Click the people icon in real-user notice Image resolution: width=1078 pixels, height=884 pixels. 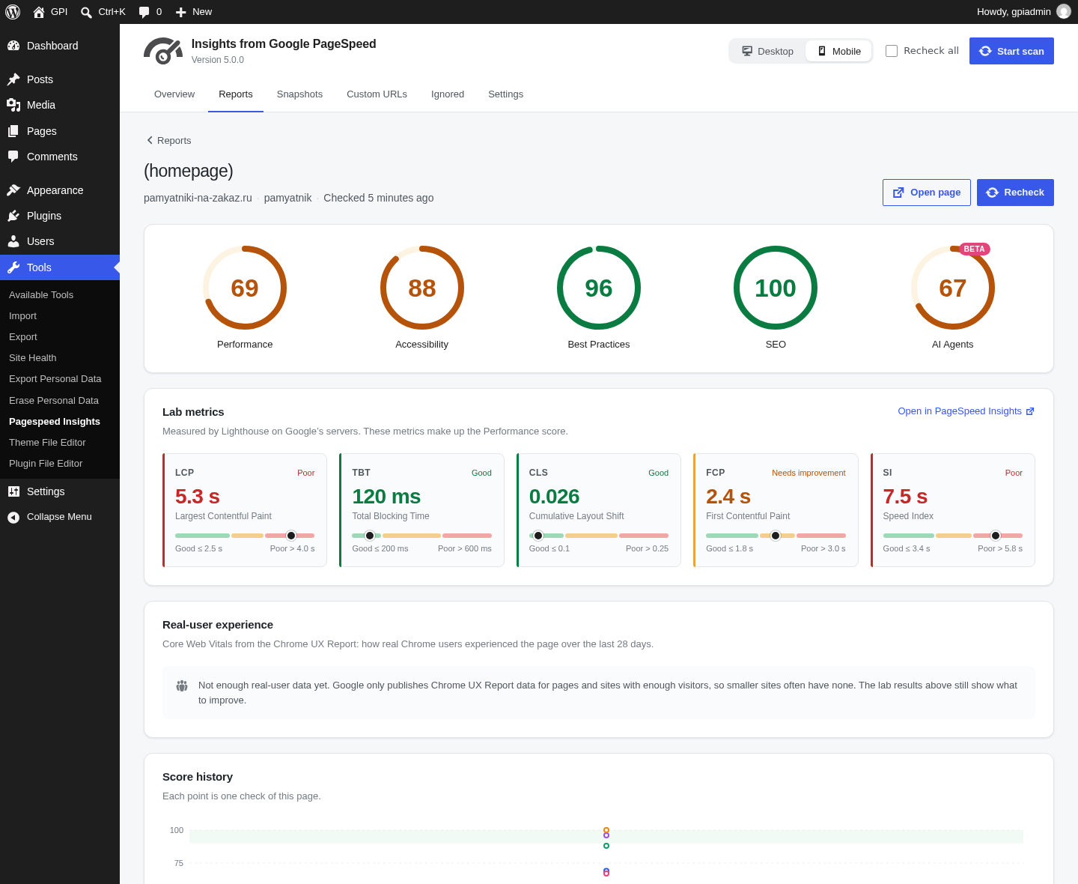click(x=182, y=685)
